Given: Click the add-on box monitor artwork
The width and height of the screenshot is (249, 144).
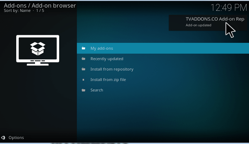Looking at the screenshot, I should pos(38,50).
